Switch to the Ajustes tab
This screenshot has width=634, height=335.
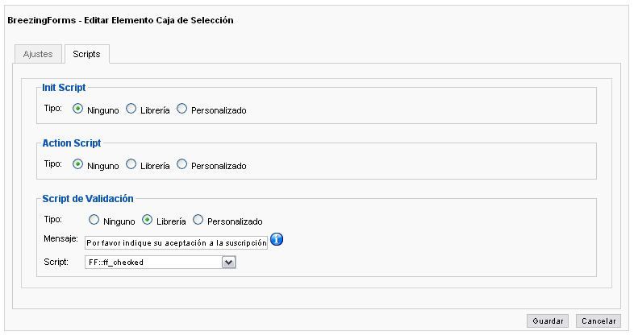tap(38, 54)
